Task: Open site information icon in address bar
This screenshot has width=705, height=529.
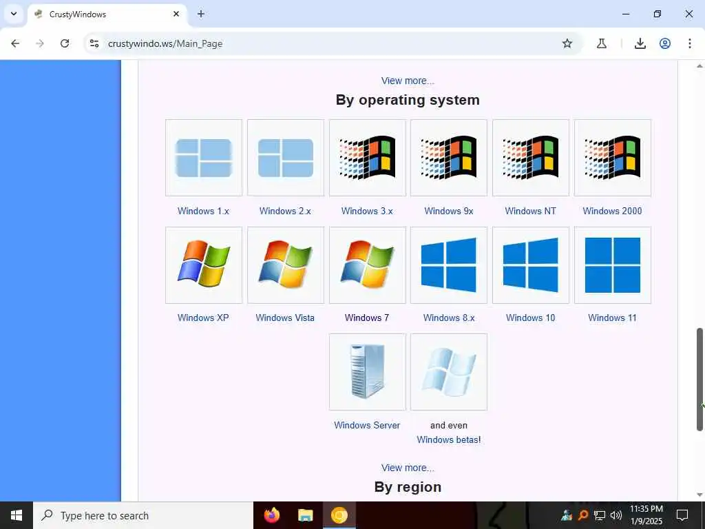Action: (94, 43)
